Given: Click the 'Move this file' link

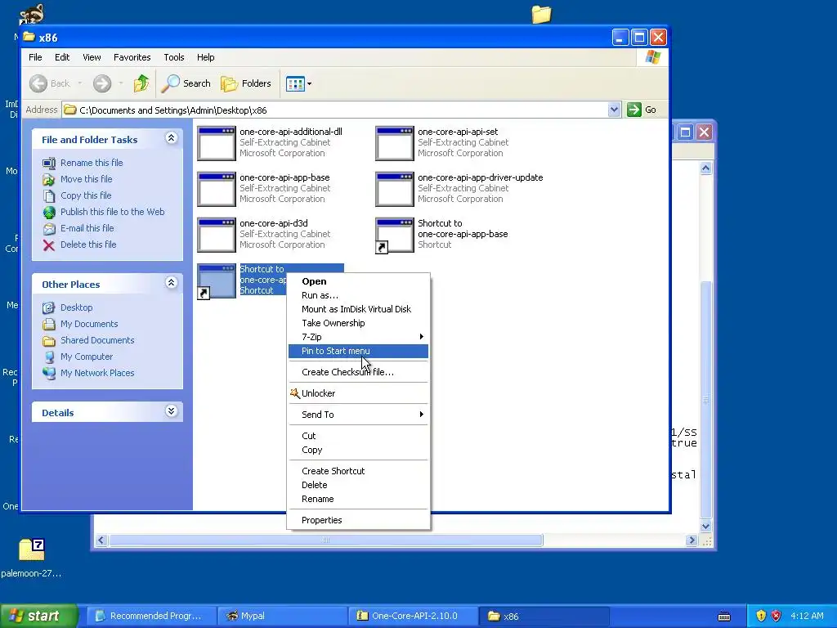Looking at the screenshot, I should pyautogui.click(x=87, y=179).
